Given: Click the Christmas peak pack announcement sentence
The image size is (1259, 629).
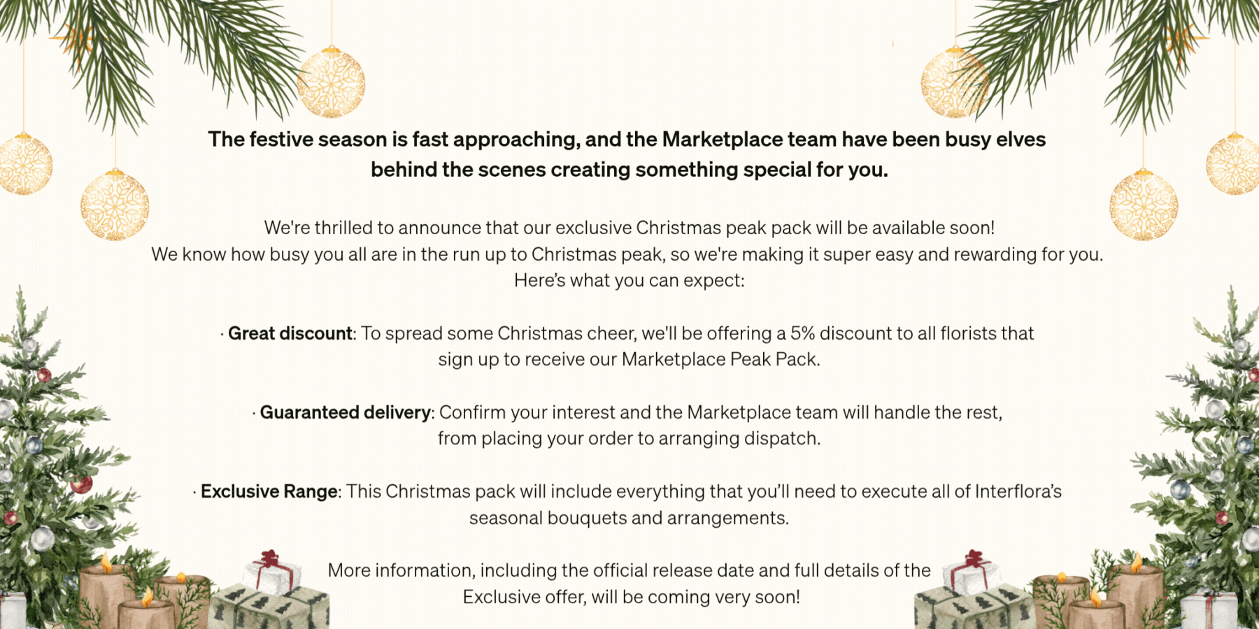Looking at the screenshot, I should point(629,228).
